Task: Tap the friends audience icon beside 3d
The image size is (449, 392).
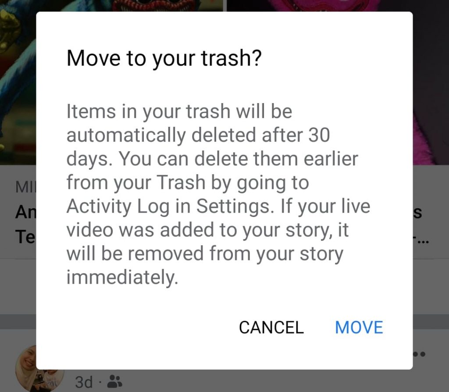Action: coord(114,381)
